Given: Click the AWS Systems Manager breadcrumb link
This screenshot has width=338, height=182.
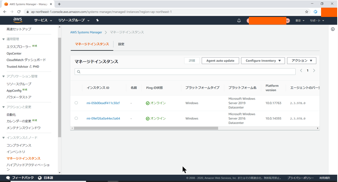Looking at the screenshot, I should tap(86, 32).
